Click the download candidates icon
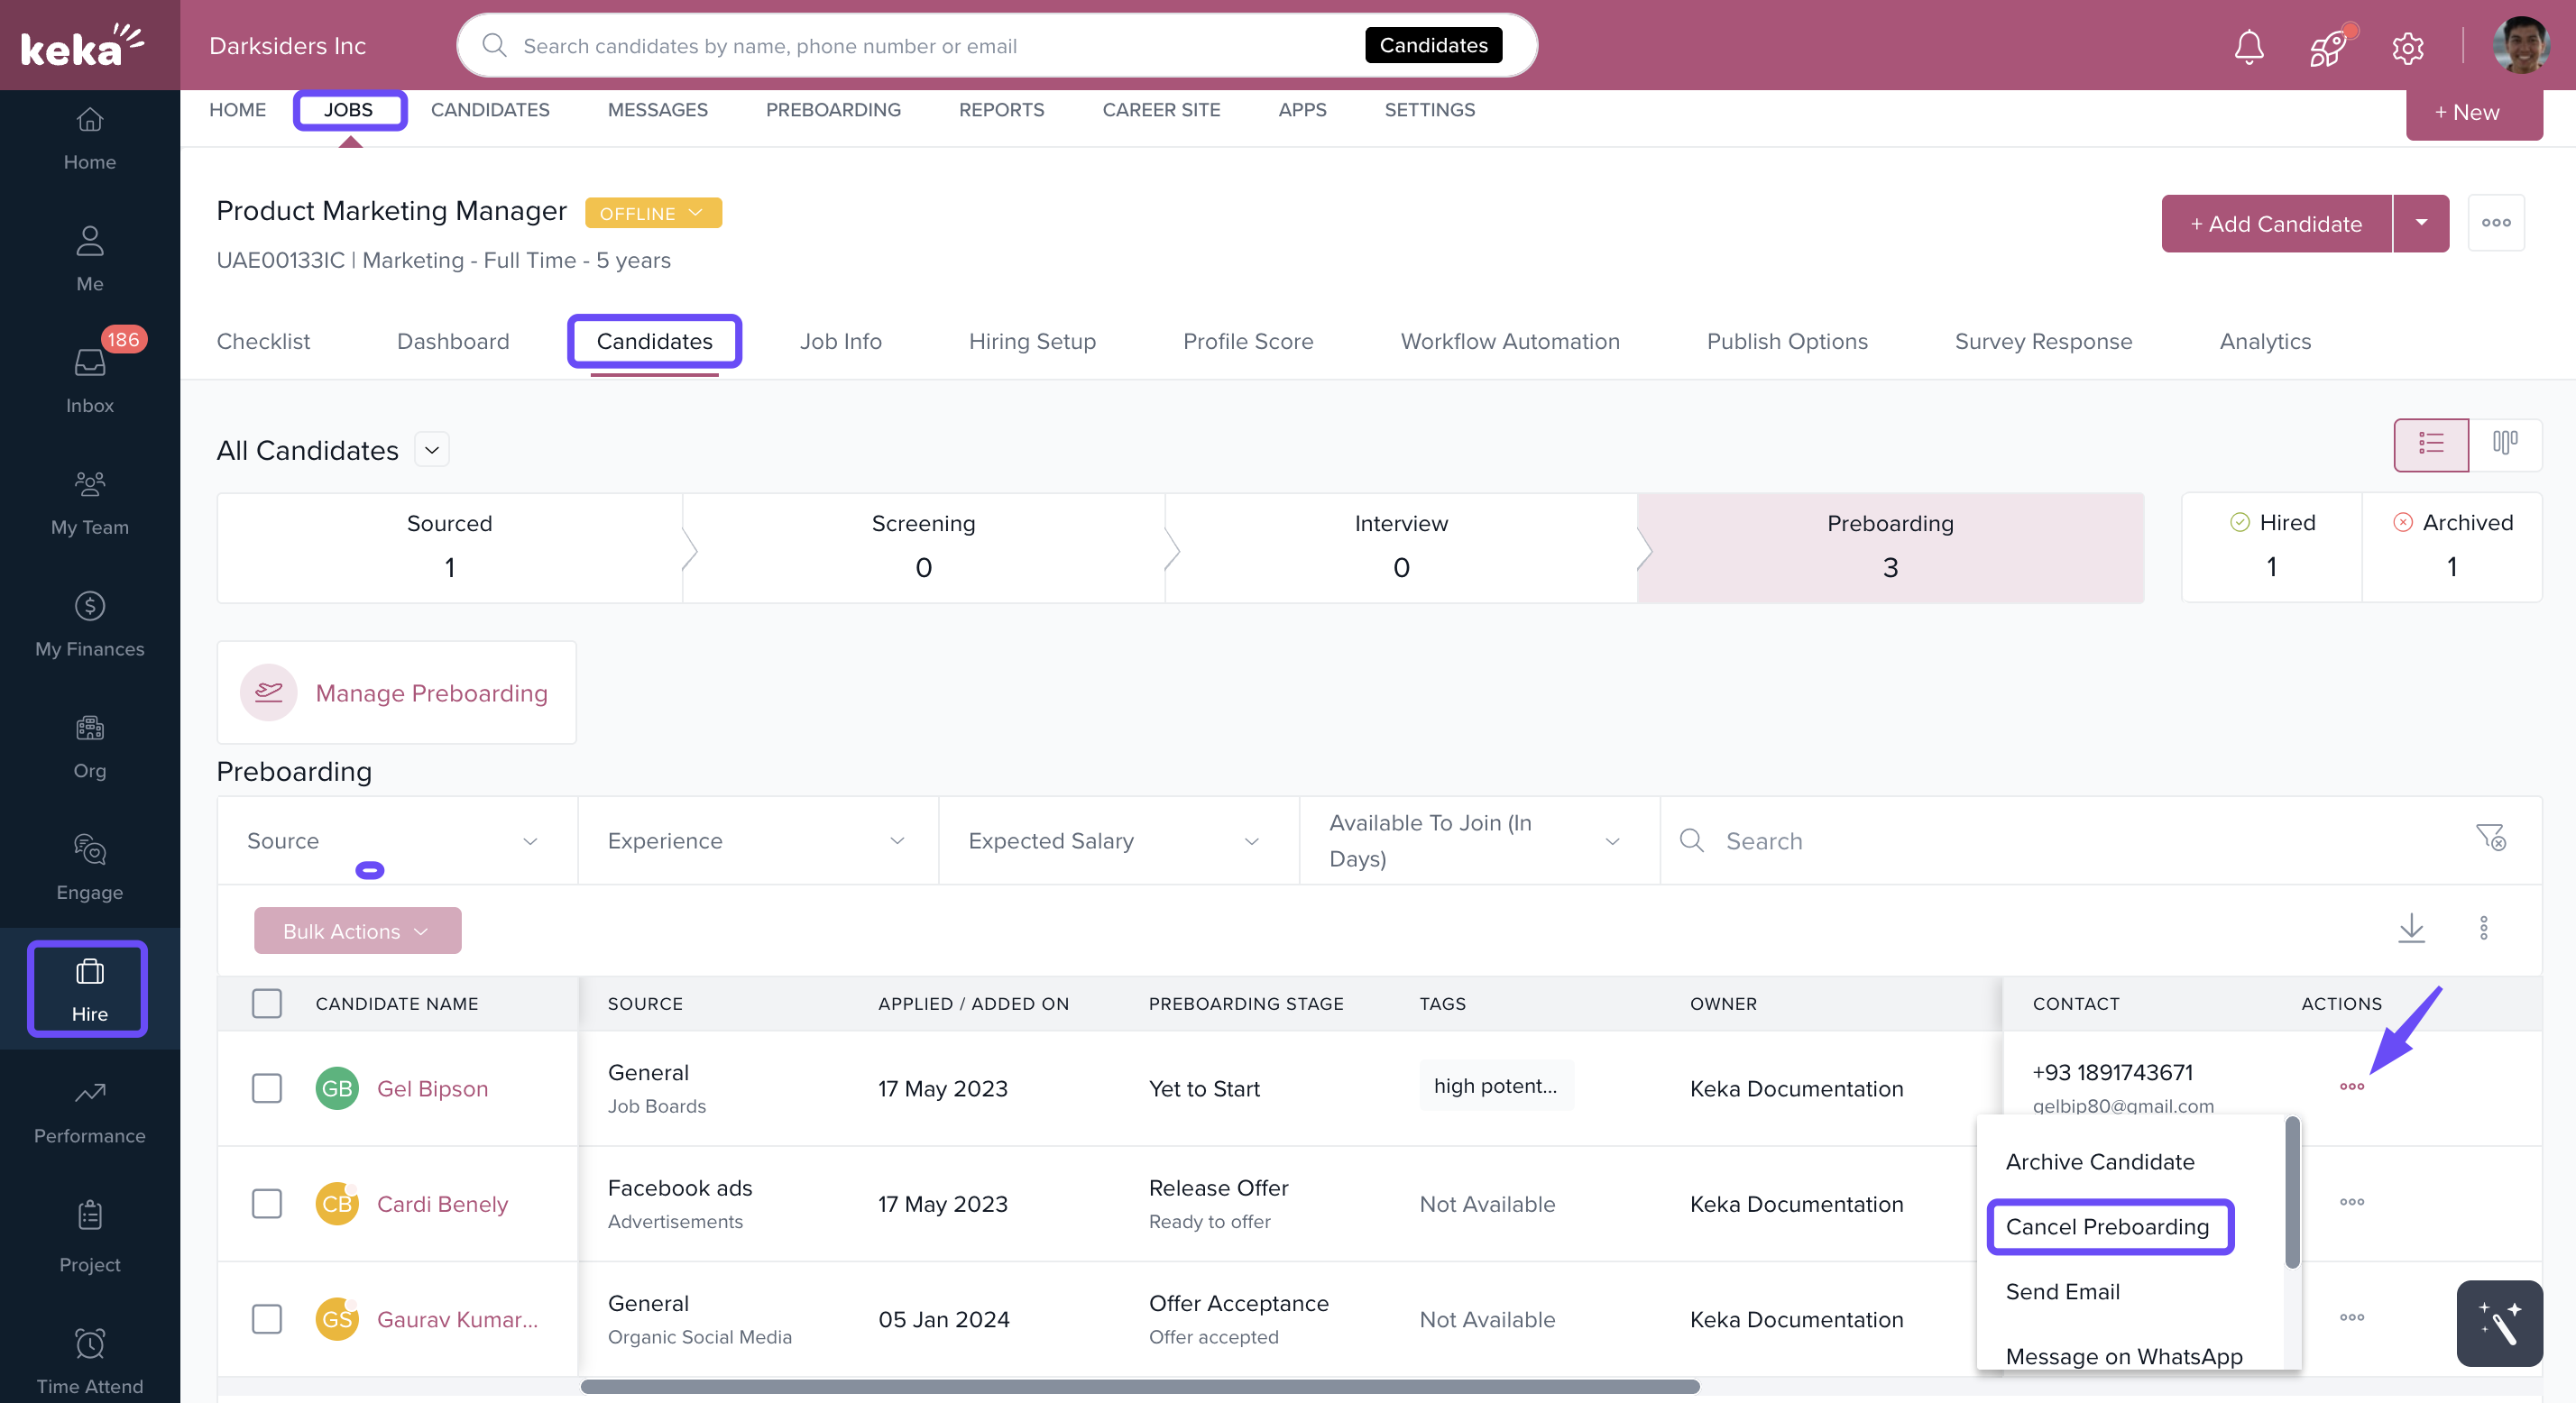 2411,928
